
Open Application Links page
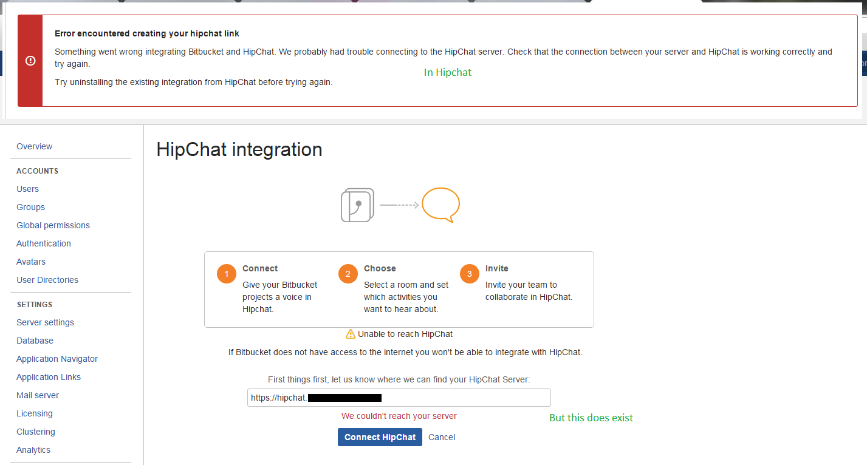[x=49, y=377]
